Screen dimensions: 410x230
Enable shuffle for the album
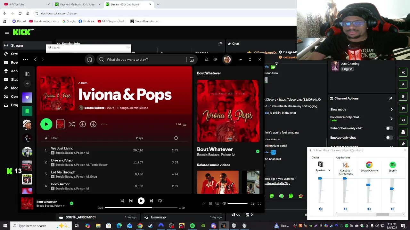[72, 124]
